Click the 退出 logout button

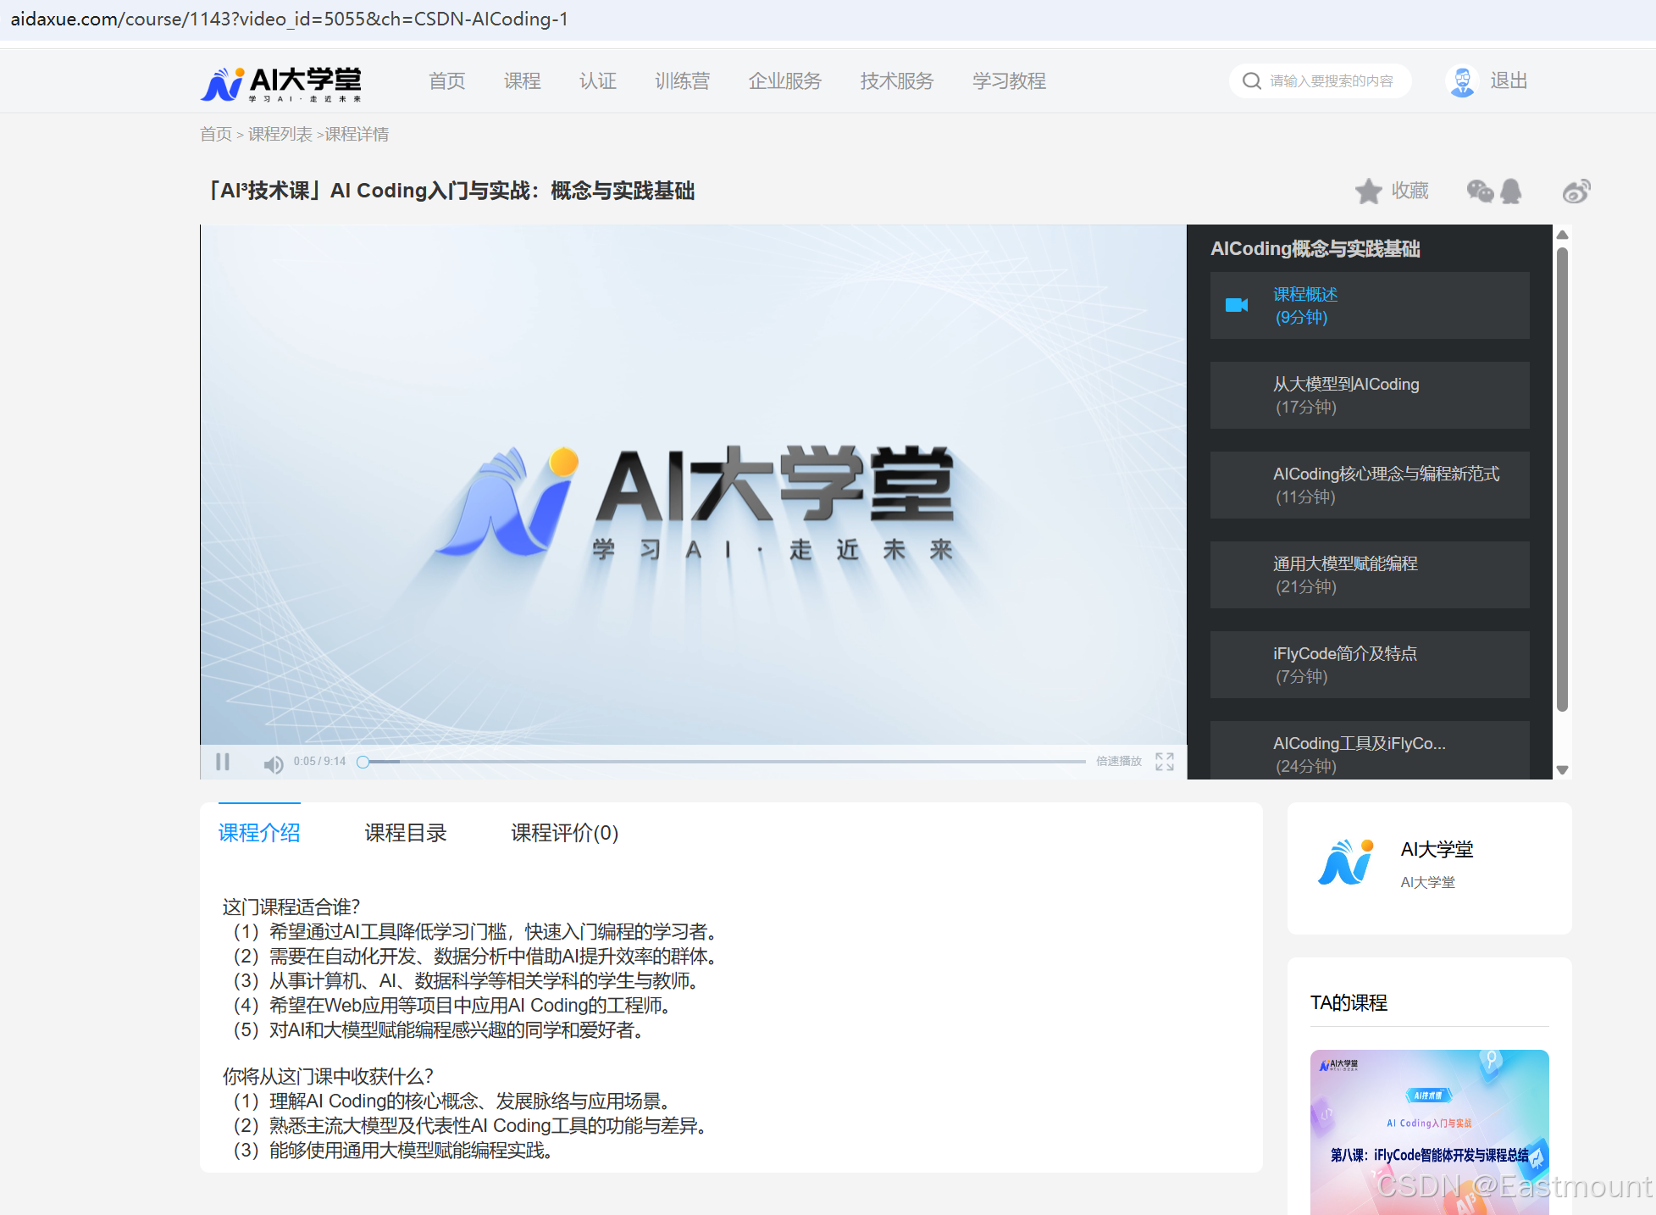point(1509,80)
